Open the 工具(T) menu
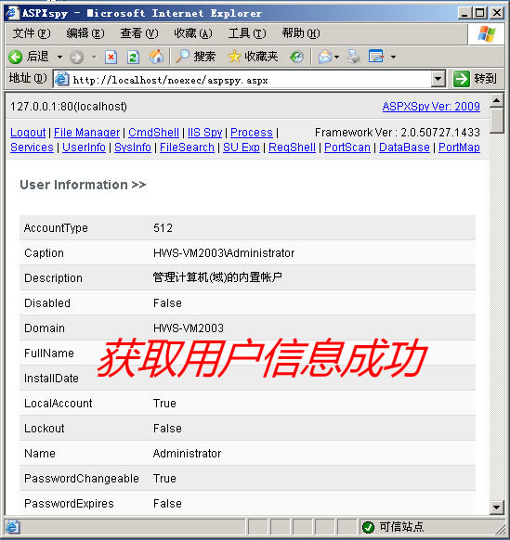This screenshot has height=540, width=510. [247, 33]
